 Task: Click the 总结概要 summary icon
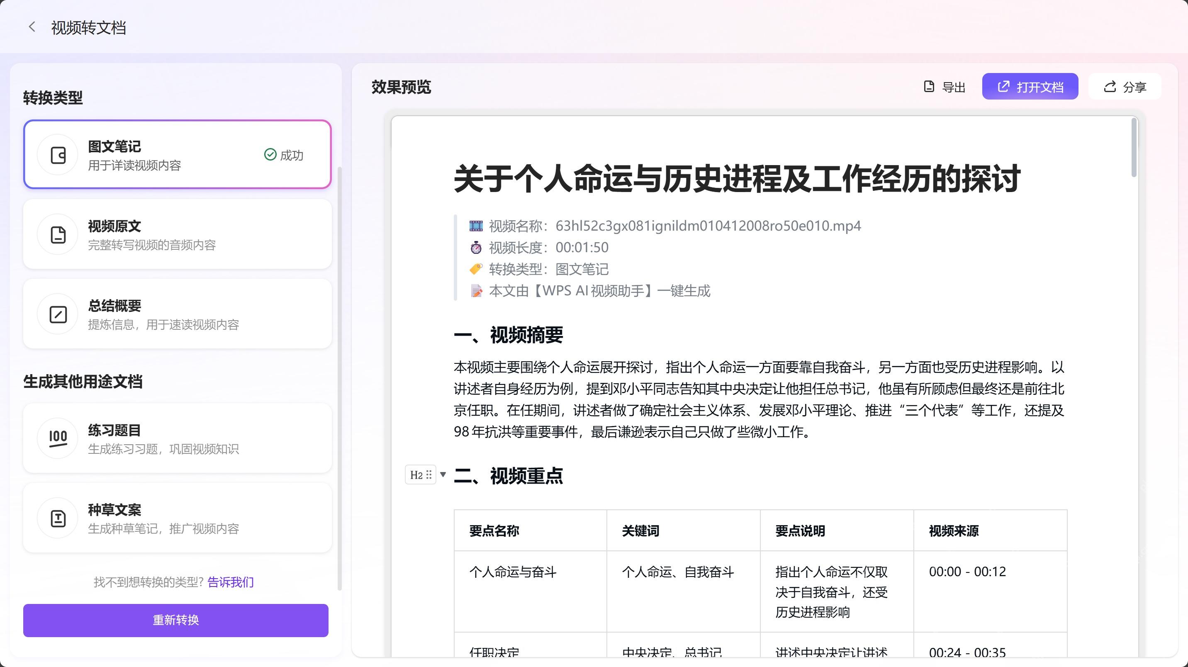(58, 314)
